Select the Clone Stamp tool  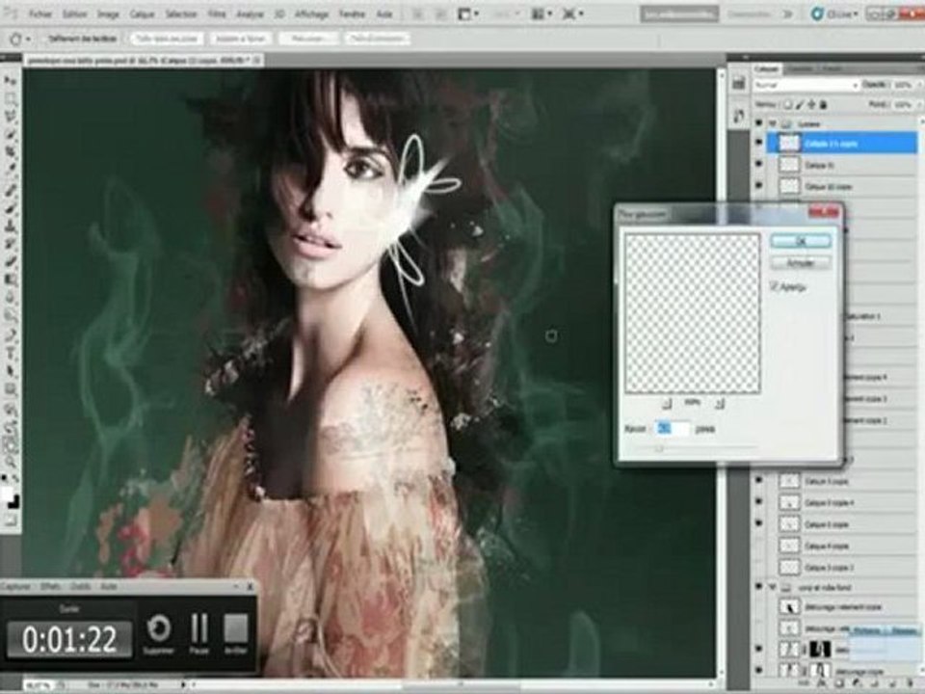(12, 226)
